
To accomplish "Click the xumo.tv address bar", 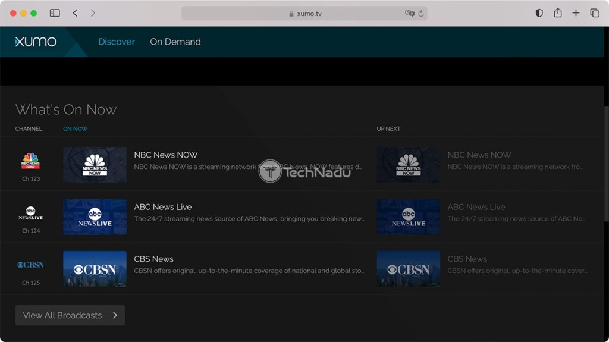I will click(x=304, y=14).
